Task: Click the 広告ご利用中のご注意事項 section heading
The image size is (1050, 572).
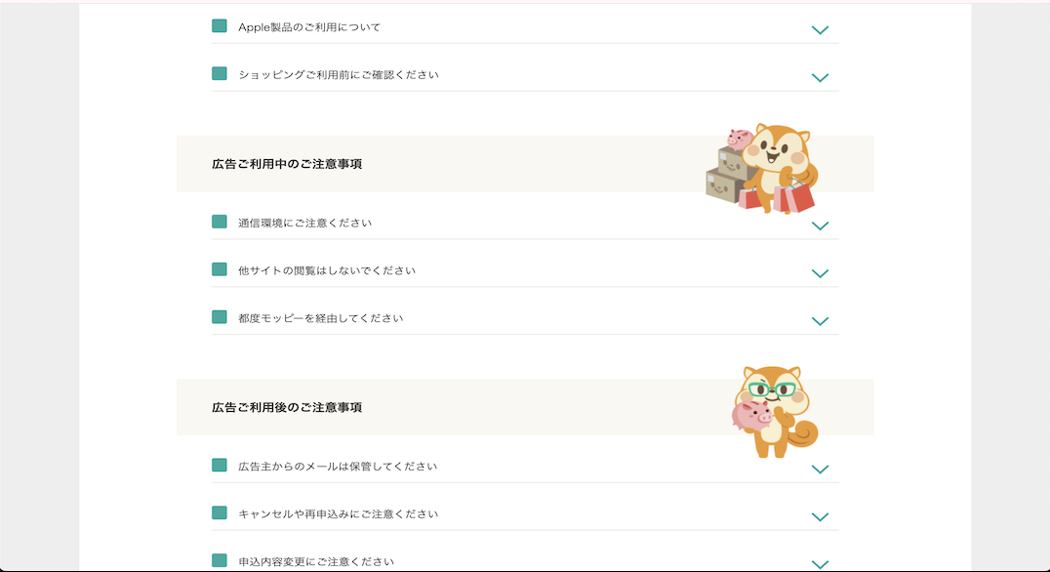Action: pos(287,164)
